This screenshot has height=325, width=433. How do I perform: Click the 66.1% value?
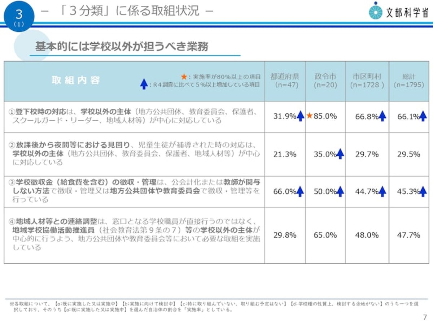click(408, 116)
